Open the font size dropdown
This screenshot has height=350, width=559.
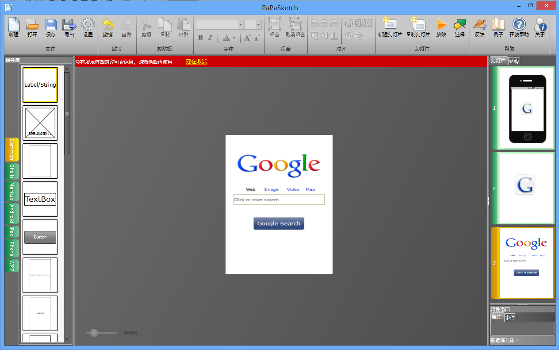[259, 25]
